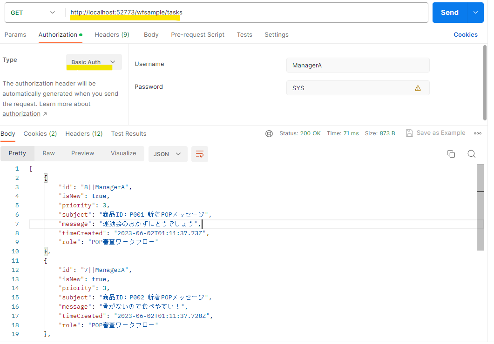Image resolution: width=494 pixels, height=344 pixels.
Task: Expand the Send button arrow options
Action: coord(475,13)
